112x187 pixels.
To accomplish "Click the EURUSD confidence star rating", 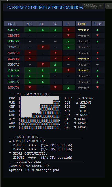I will 84,30.
